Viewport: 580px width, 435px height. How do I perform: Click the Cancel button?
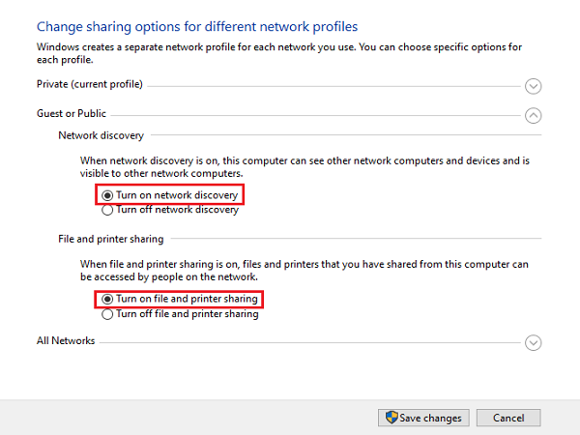(x=508, y=418)
